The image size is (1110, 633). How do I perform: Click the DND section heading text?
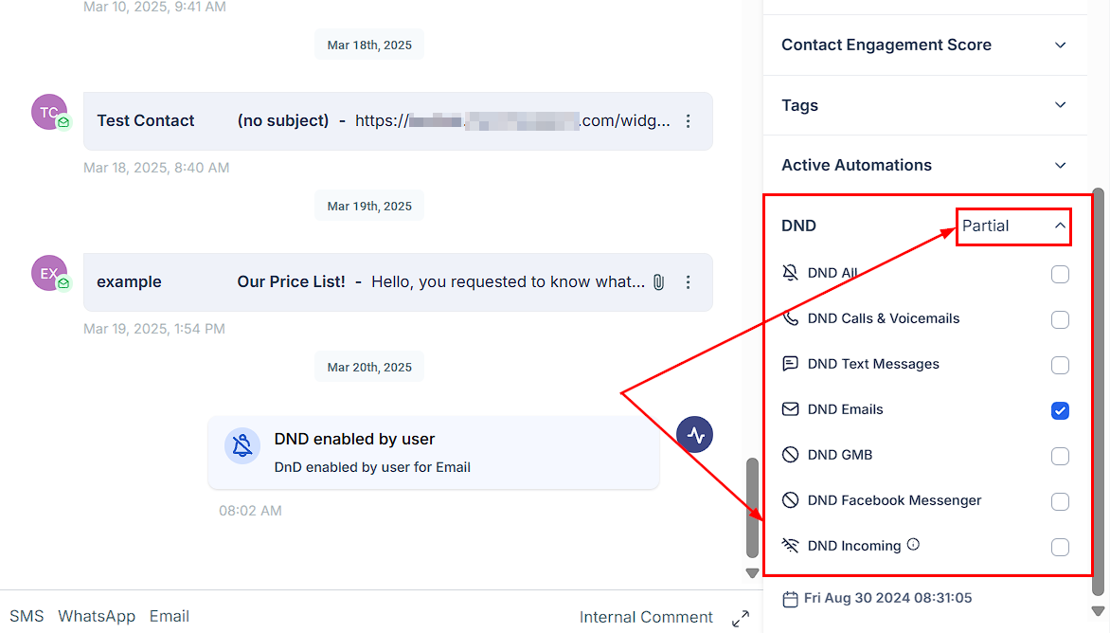[x=798, y=226]
